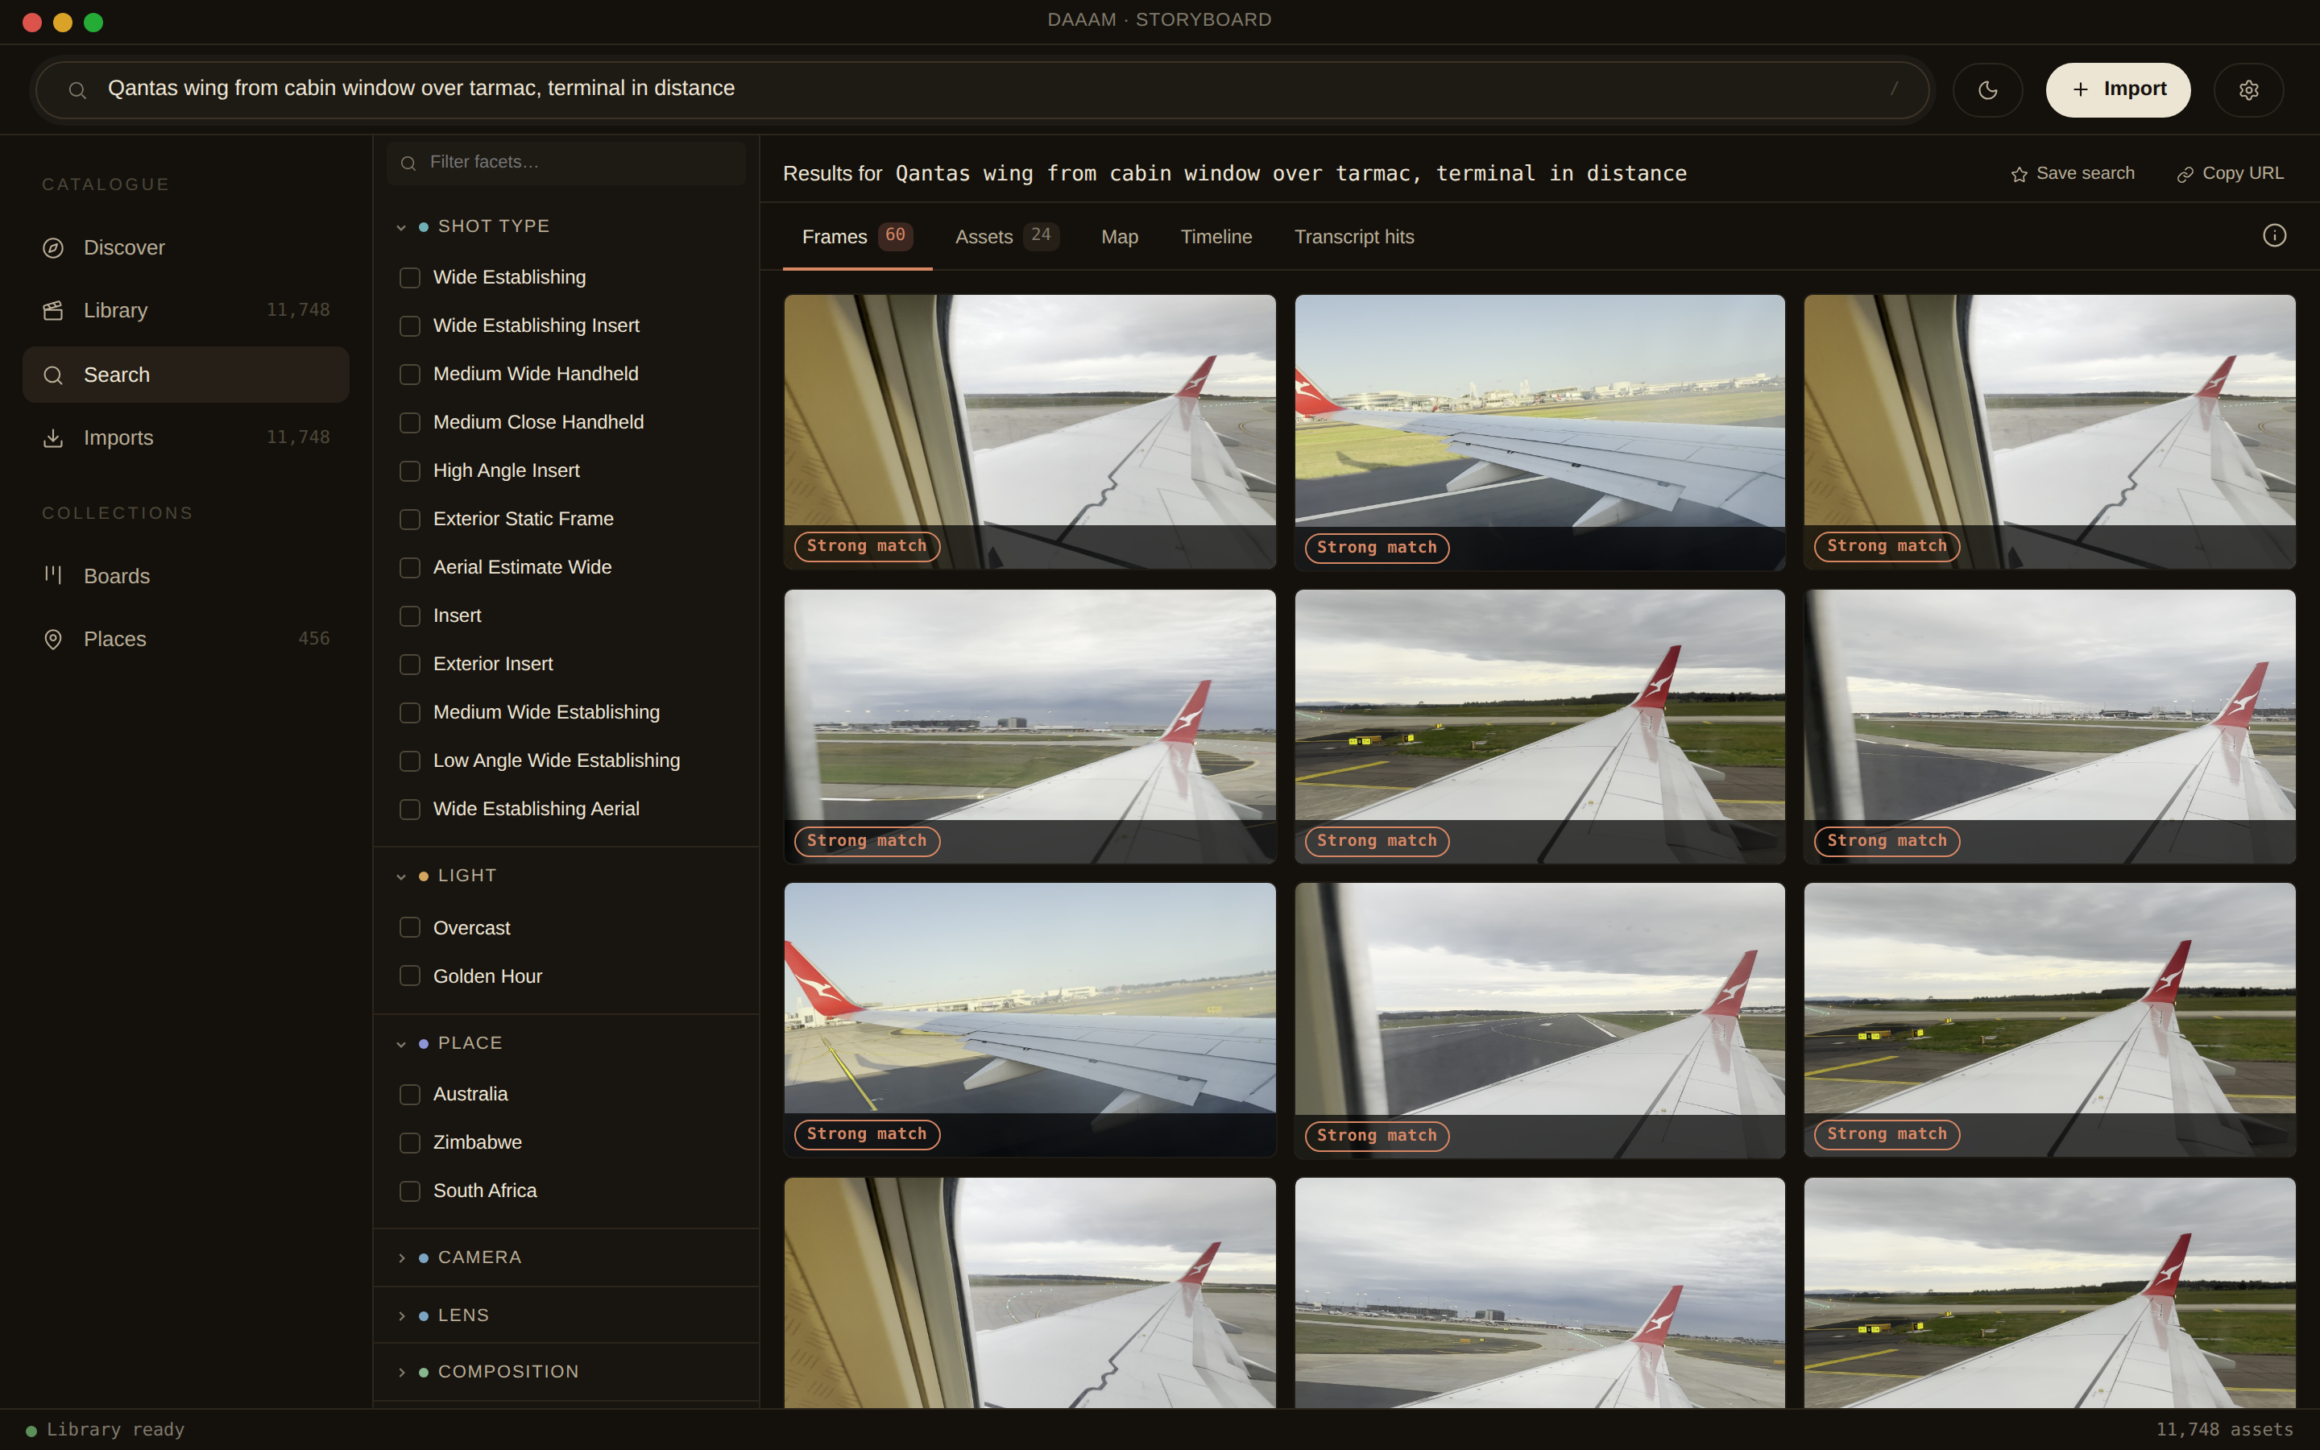Screen dimensions: 2320x1450
Task: Click the search magnifier icon in query bar
Action: tap(77, 90)
